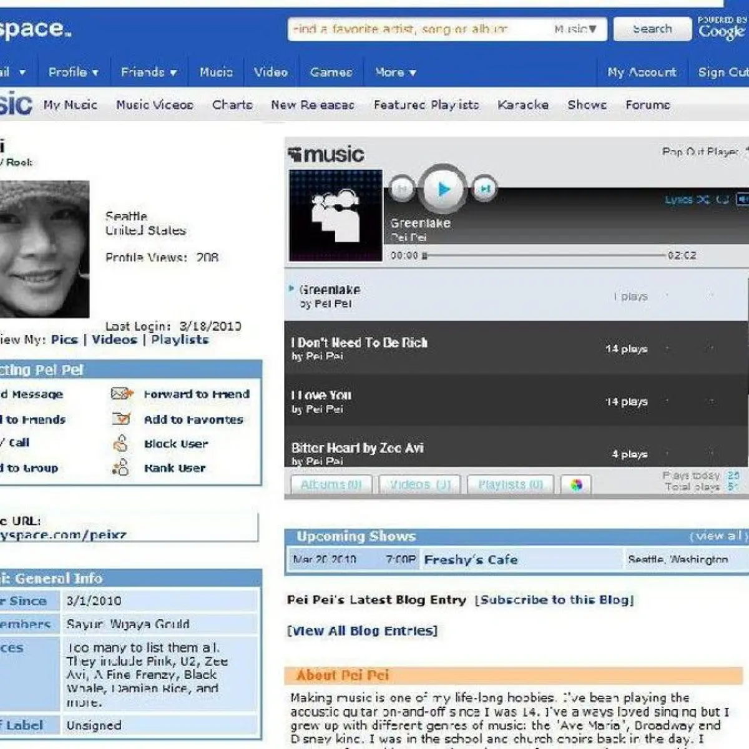
Task: Open the Block User link
Action: pyautogui.click(x=176, y=444)
